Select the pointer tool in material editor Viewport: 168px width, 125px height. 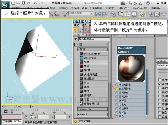76,30
